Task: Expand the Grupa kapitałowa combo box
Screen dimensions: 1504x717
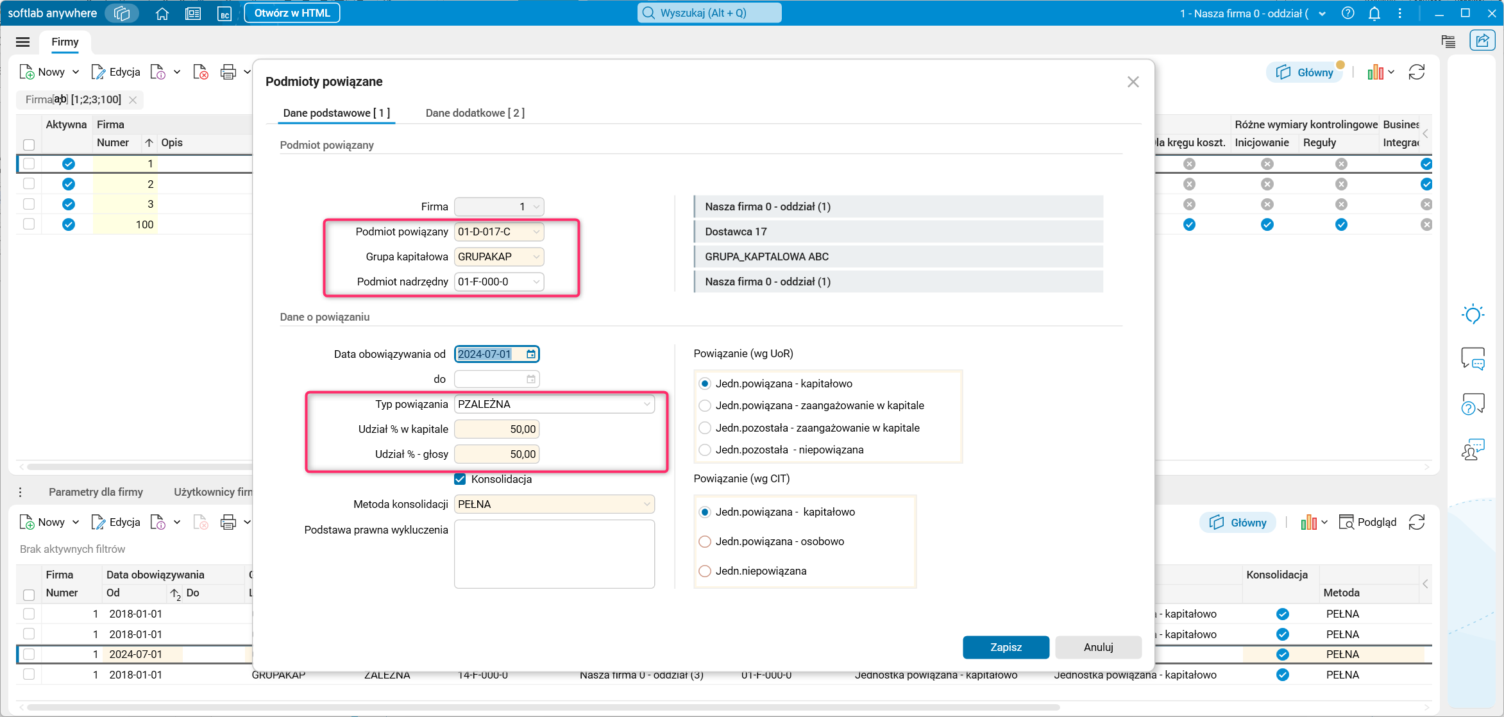Action: point(536,257)
